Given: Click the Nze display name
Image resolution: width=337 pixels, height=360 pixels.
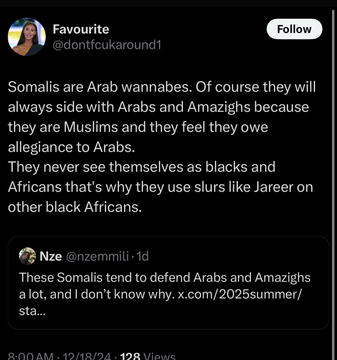Looking at the screenshot, I should [x=51, y=256].
